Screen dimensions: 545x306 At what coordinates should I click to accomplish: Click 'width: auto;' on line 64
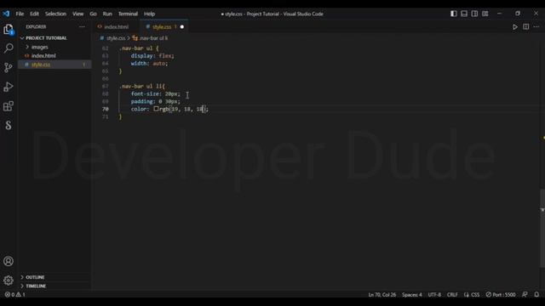pyautogui.click(x=150, y=64)
